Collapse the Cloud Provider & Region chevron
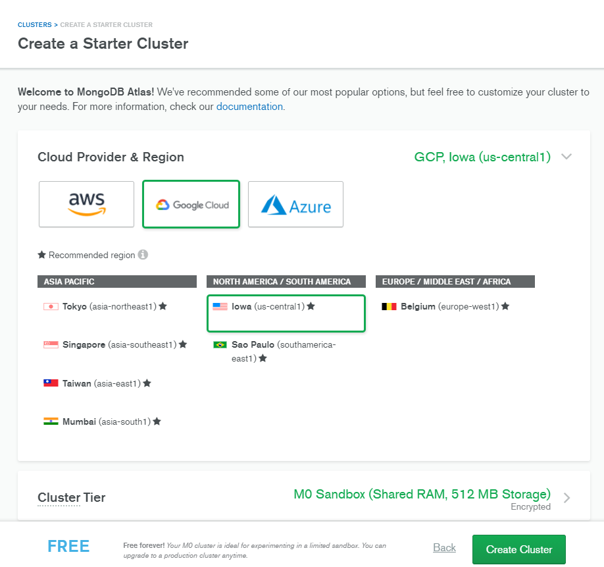This screenshot has width=604, height=567. (x=566, y=157)
